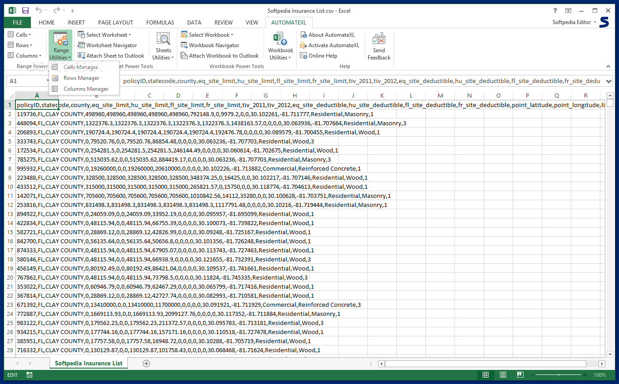Expand the Cells dropdown

tap(19, 35)
